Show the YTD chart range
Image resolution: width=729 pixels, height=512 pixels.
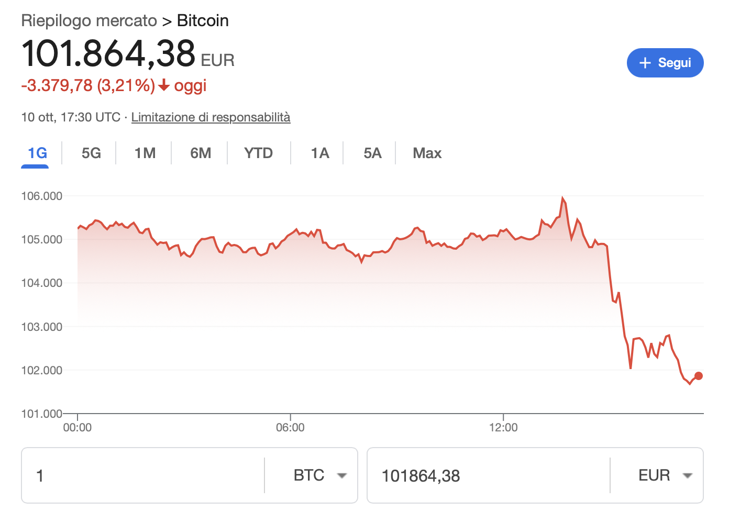258,153
